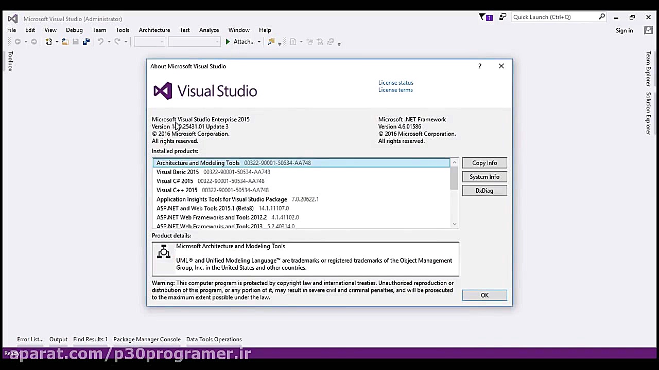The image size is (659, 370).
Task: Switch to the Package Manager Console tab
Action: click(147, 339)
